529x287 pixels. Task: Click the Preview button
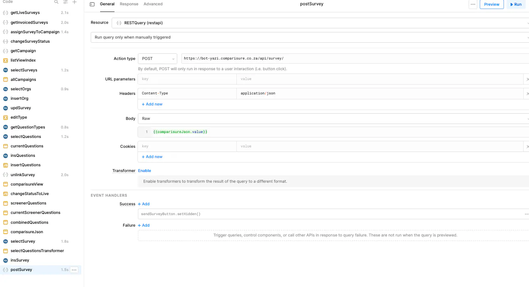pos(492,5)
